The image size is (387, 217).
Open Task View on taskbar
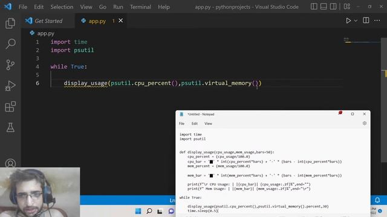click(160, 211)
